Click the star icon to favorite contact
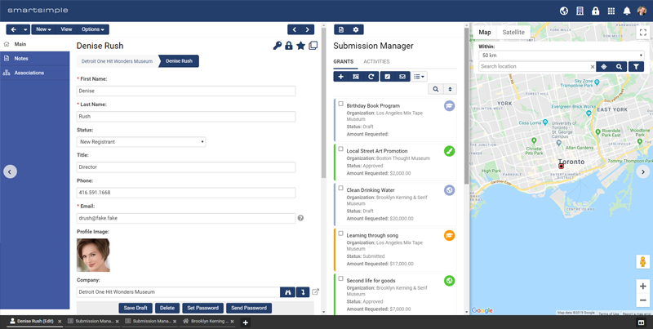The height and width of the screenshot is (329, 653). click(x=300, y=46)
